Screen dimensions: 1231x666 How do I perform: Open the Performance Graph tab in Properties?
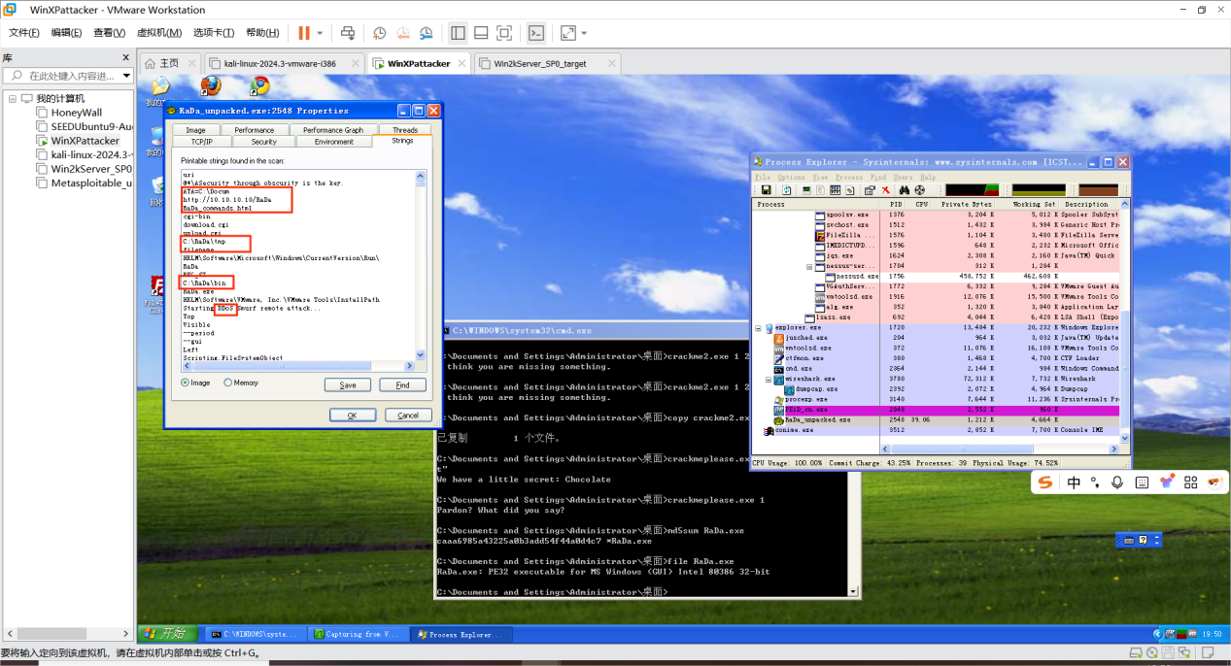[x=332, y=130]
